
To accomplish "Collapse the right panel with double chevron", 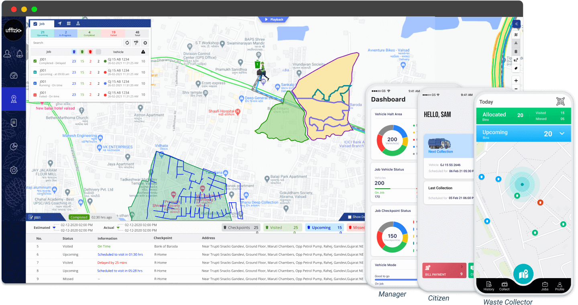I will (x=517, y=24).
